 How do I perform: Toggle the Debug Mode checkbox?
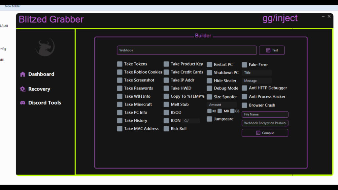point(209,88)
